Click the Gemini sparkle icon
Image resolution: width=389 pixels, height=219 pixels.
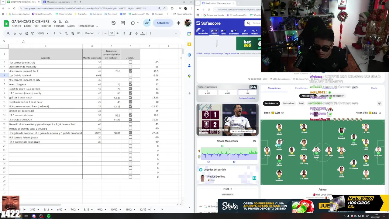[178, 23]
